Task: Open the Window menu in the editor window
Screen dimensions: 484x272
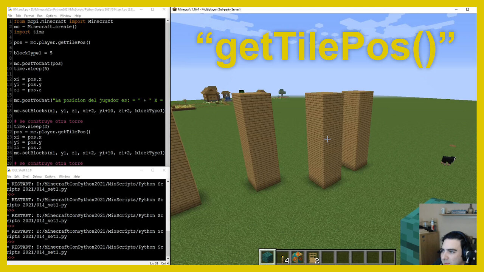Action: [65, 16]
